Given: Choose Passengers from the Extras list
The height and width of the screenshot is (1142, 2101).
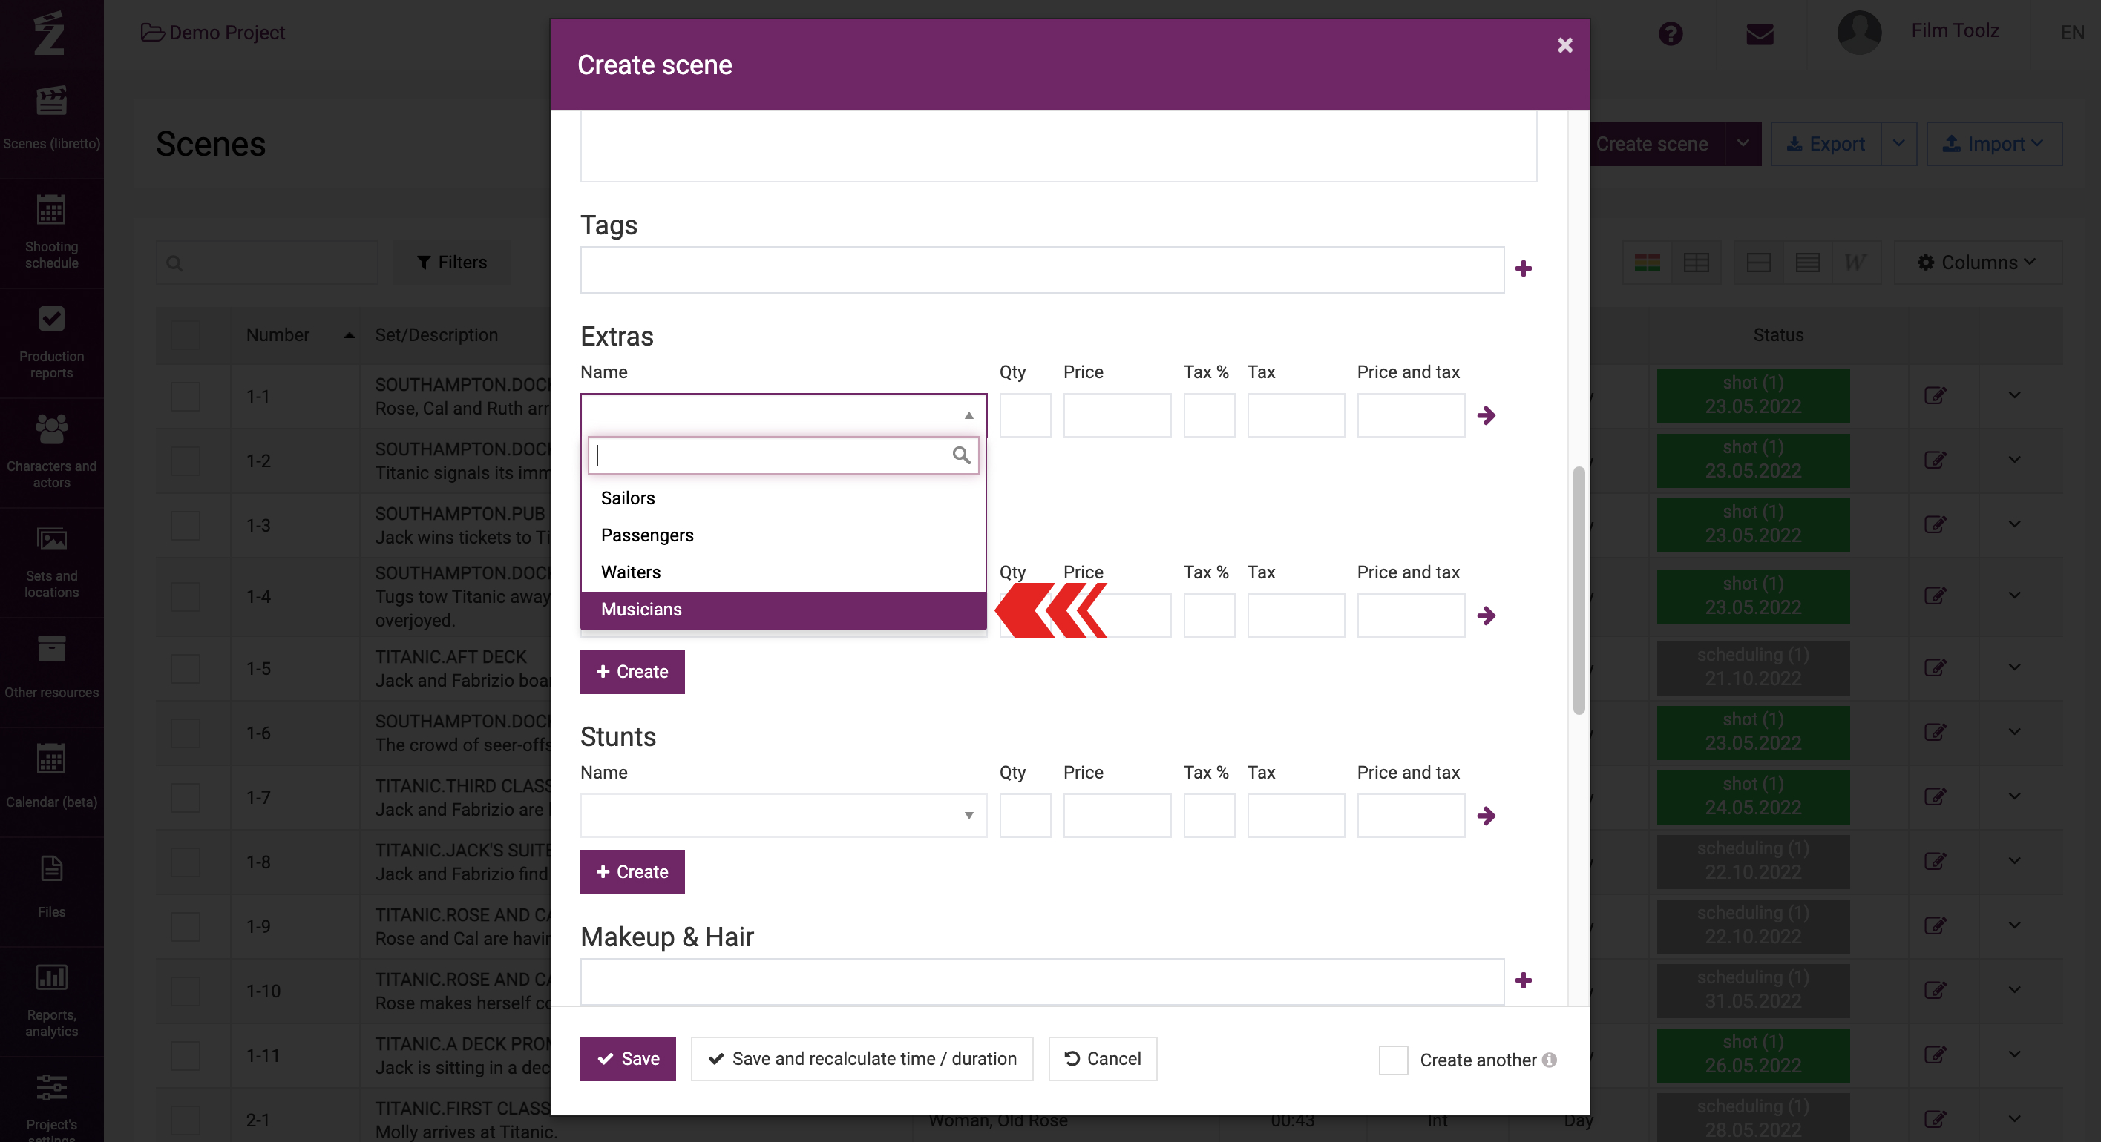Looking at the screenshot, I should [x=783, y=535].
